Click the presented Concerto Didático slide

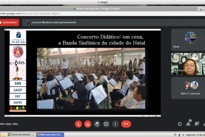point(83,73)
